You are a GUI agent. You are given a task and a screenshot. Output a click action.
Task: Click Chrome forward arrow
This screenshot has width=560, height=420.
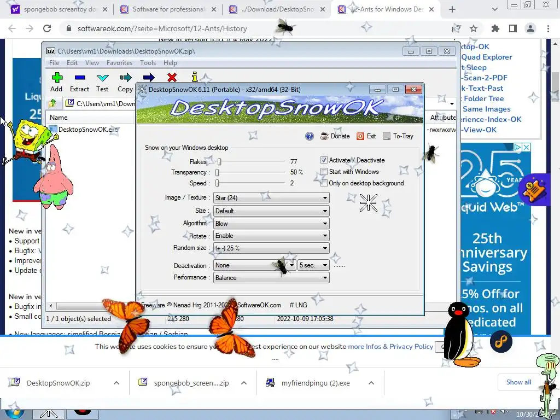tap(30, 28)
